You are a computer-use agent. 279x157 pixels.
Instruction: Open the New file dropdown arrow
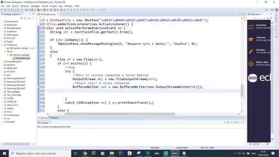5,10
